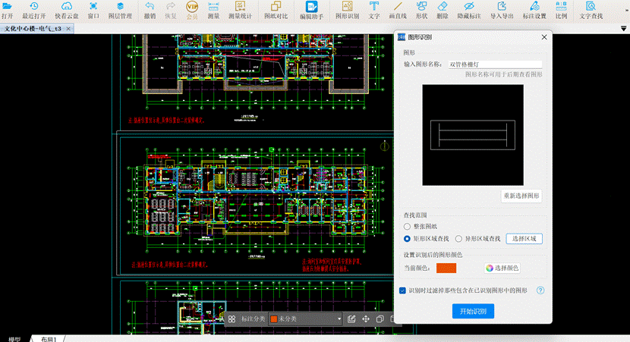Click the 窗口 window tool
This screenshot has height=342, width=630.
tap(93, 10)
